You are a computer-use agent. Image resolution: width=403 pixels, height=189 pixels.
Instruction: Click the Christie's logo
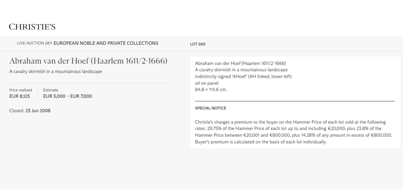click(32, 27)
